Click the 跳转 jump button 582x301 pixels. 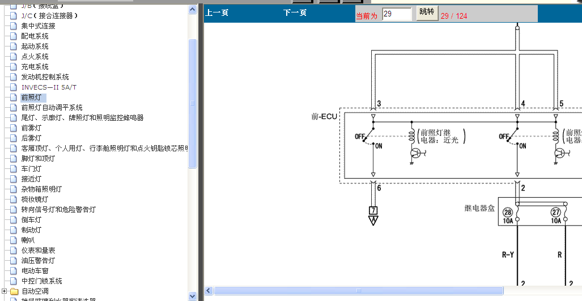click(427, 12)
